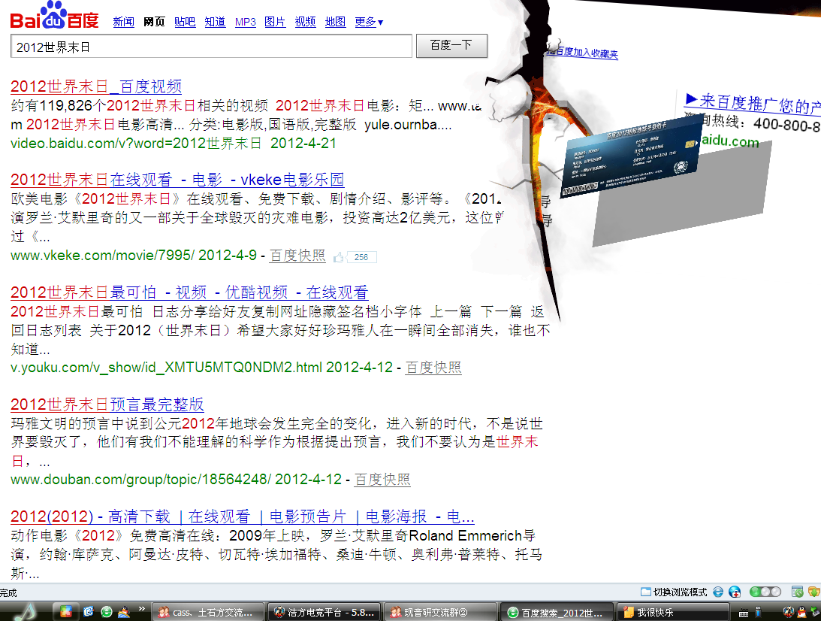This screenshot has width=821, height=621.
Task: Open the 地图 tab
Action: coord(335,22)
